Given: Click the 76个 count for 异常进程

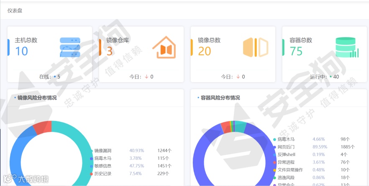Looking at the screenshot, I should (345, 162).
